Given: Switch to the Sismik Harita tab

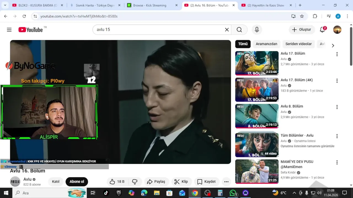Looking at the screenshot, I should [x=95, y=5].
